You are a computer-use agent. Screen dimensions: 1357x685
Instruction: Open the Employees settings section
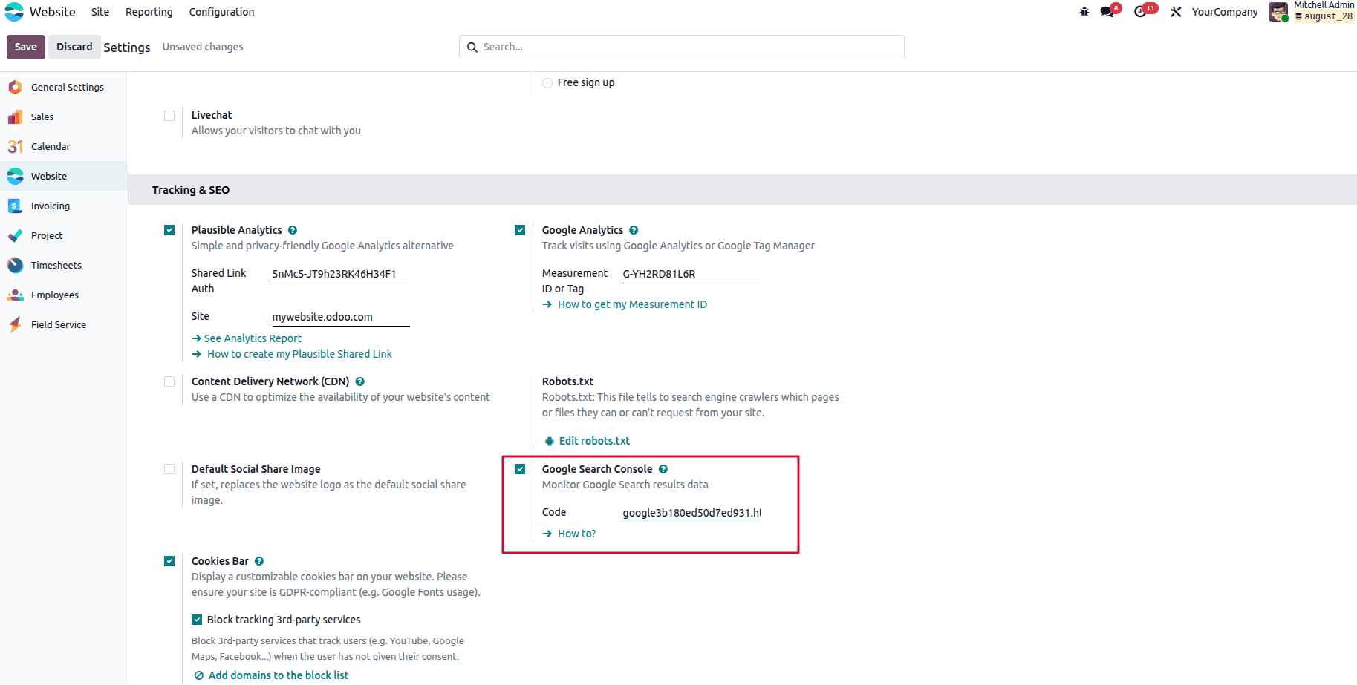point(64,295)
